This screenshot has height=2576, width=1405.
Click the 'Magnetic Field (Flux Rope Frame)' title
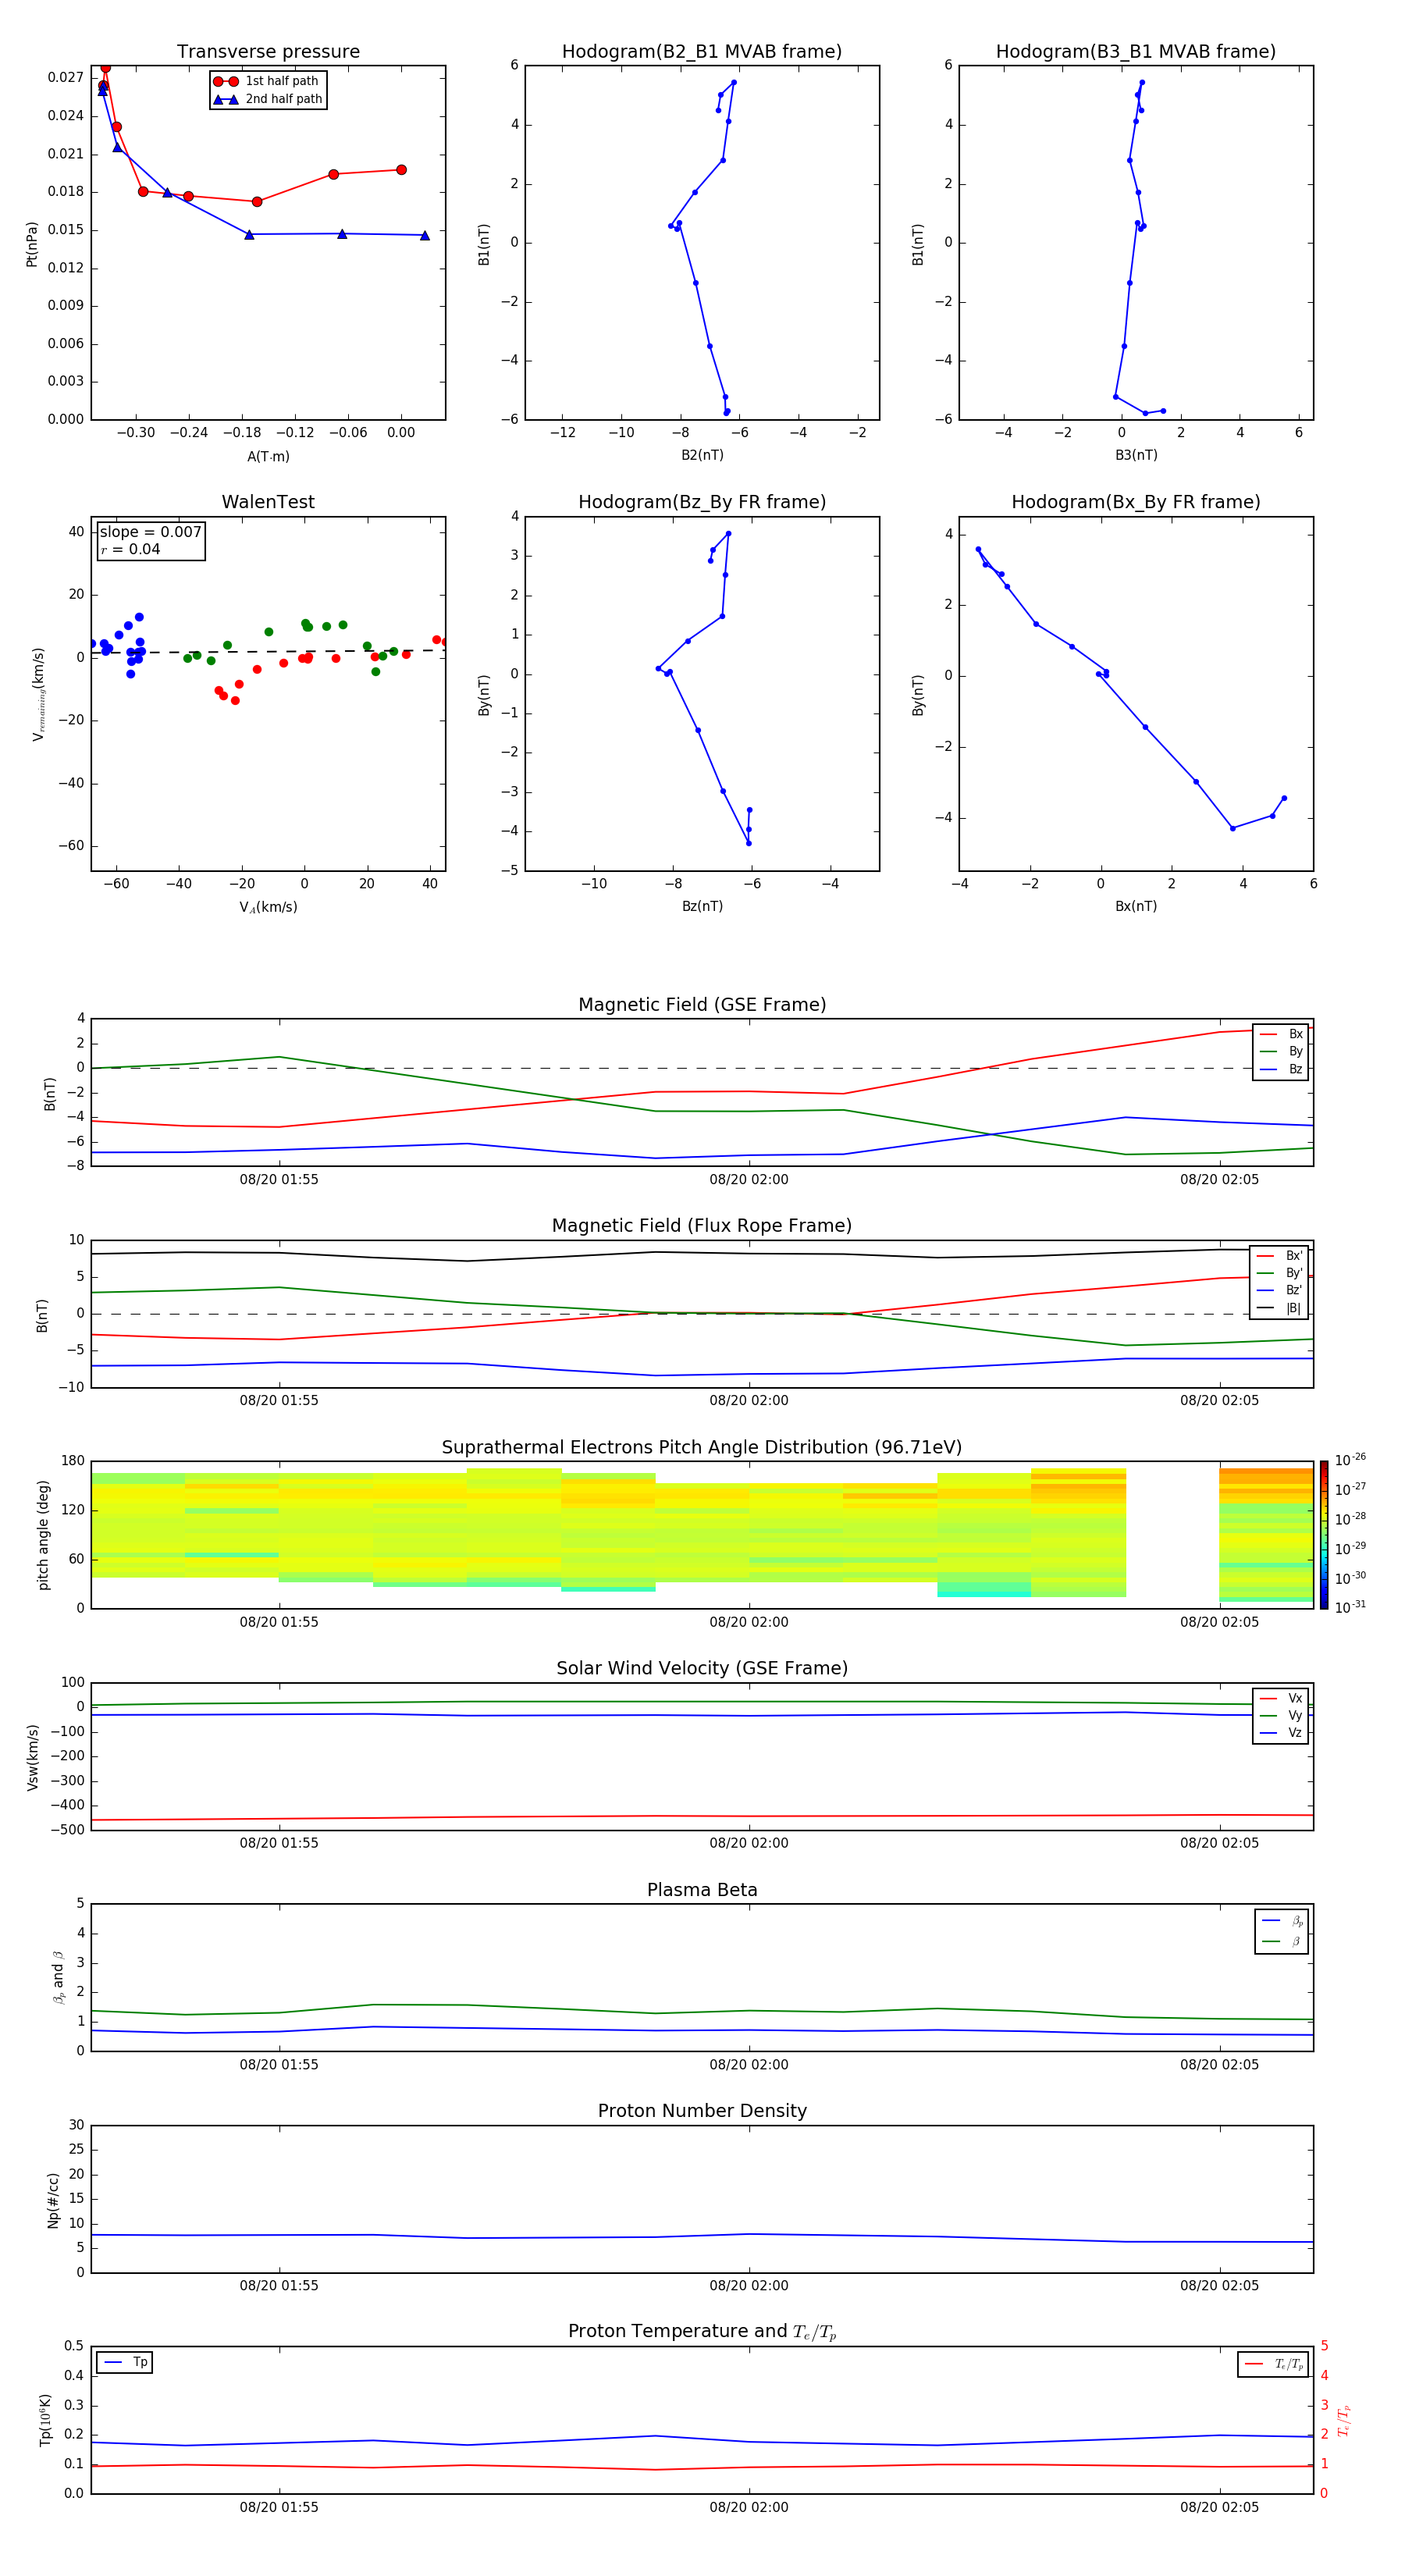click(x=702, y=1226)
